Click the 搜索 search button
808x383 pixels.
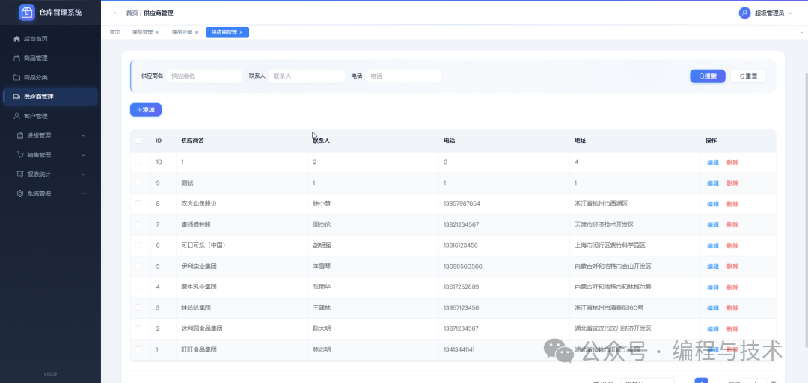click(x=708, y=76)
